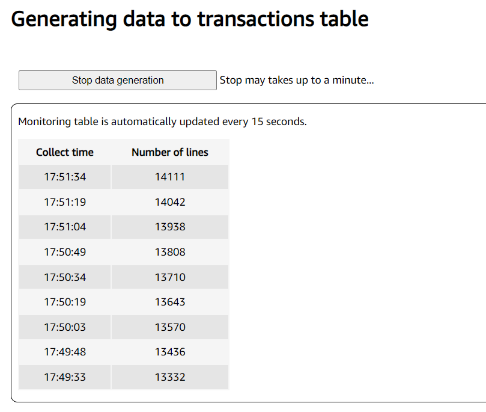Click the 13808 number of lines value
This screenshot has width=486, height=412.
pyautogui.click(x=170, y=252)
